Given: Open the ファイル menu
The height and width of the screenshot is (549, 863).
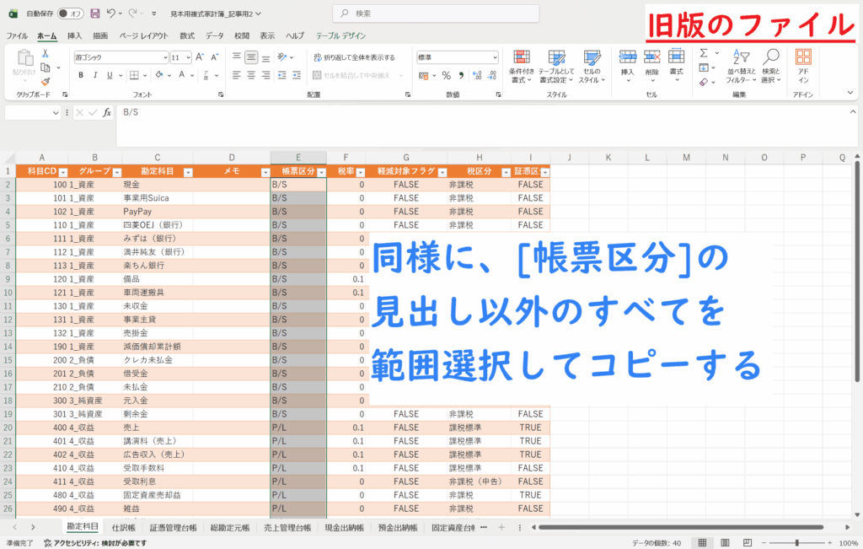Looking at the screenshot, I should click(x=17, y=35).
